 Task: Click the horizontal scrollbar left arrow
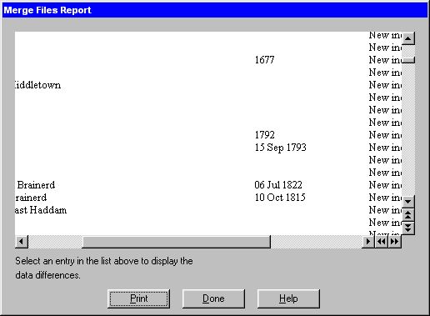[22, 242]
